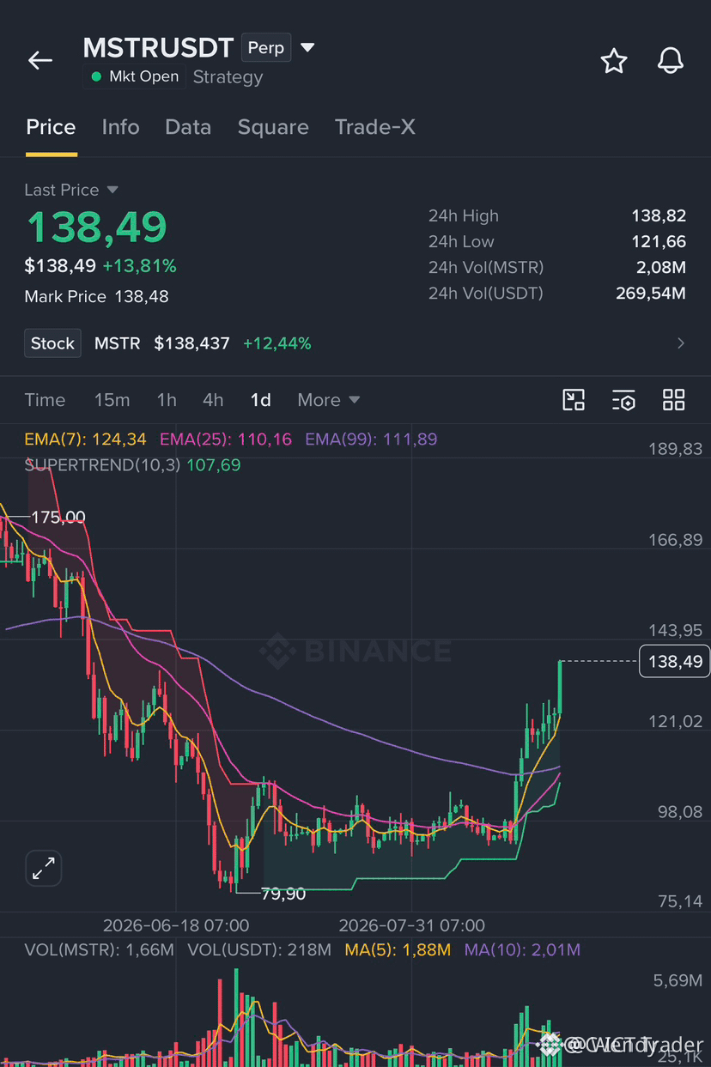Switch to the Trade-X tab
This screenshot has width=711, height=1067.
375,127
